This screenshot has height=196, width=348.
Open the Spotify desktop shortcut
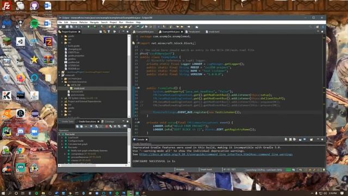pyautogui.click(x=34, y=24)
